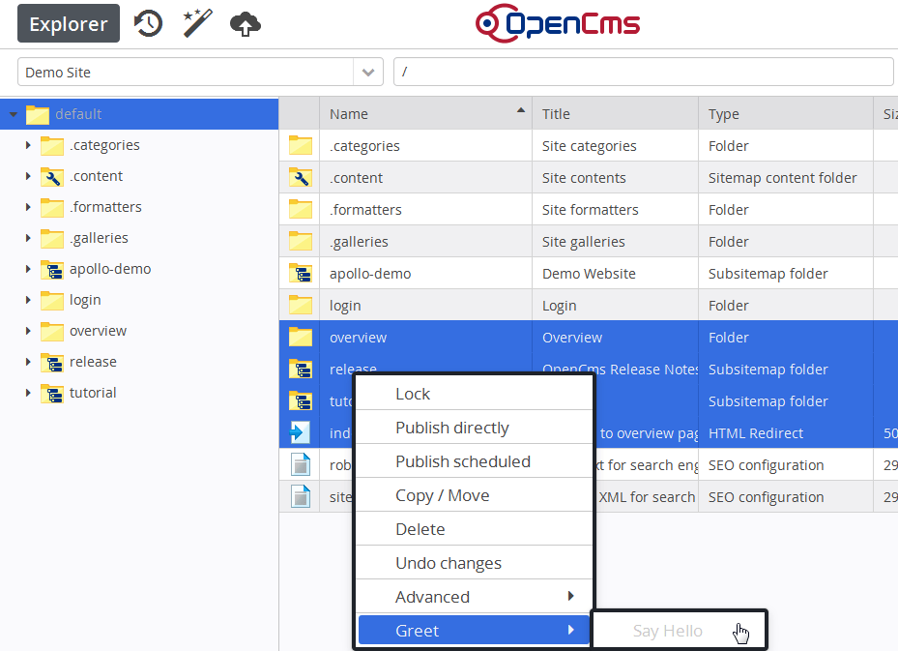The image size is (898, 651).
Task: Click the 'login' name cell in table
Action: (x=425, y=306)
